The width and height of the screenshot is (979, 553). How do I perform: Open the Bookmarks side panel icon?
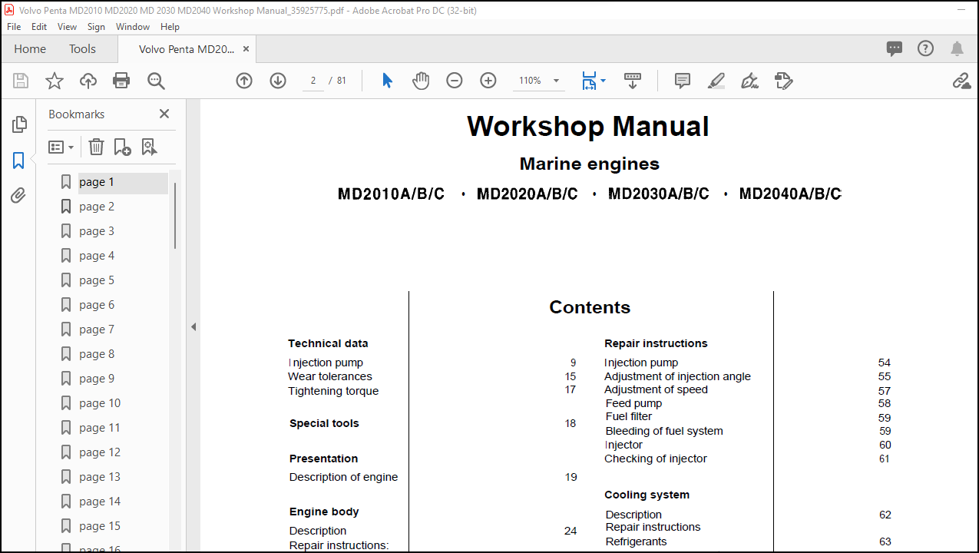click(19, 161)
